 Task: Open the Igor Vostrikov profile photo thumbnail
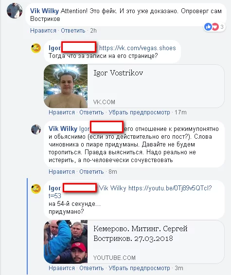coord(66,86)
